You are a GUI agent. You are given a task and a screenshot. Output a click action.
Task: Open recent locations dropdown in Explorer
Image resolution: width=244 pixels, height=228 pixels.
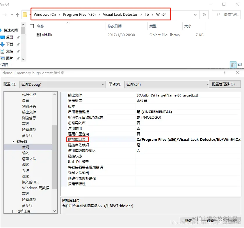(x=12, y=15)
